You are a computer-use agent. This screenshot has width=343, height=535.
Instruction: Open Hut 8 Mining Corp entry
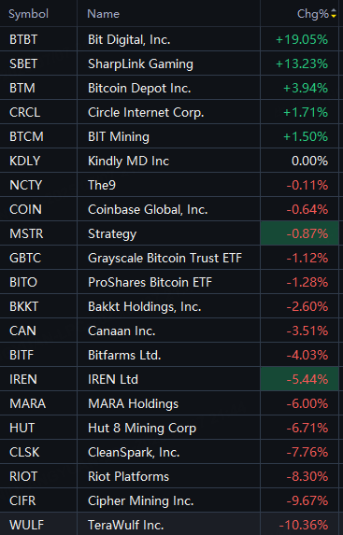[142, 428]
